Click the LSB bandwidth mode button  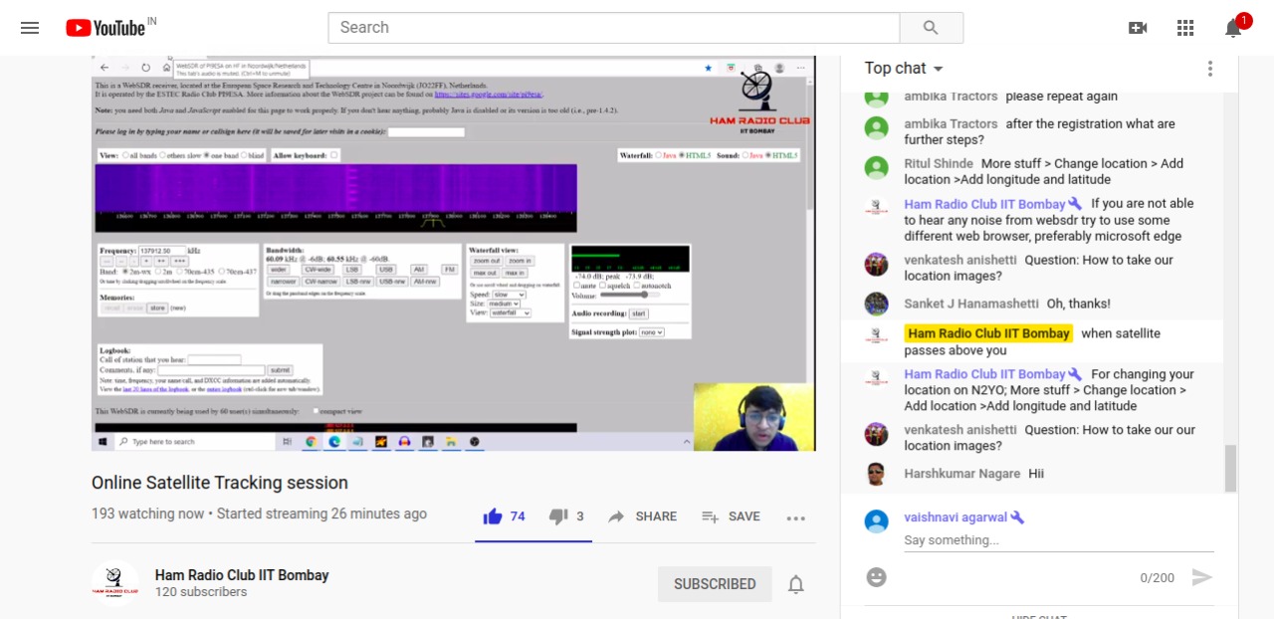(352, 270)
